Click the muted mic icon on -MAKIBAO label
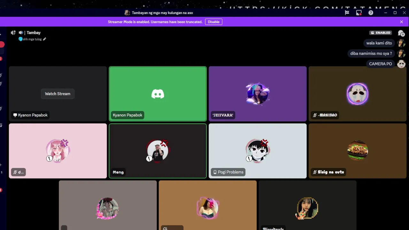Viewport: 409px width, 230px height. 315,115
